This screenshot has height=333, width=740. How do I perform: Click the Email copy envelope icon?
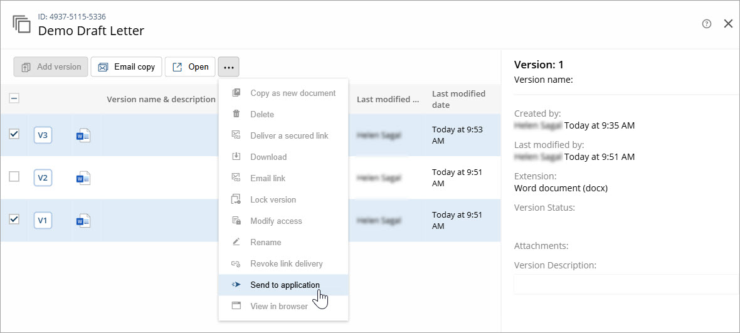click(x=103, y=67)
